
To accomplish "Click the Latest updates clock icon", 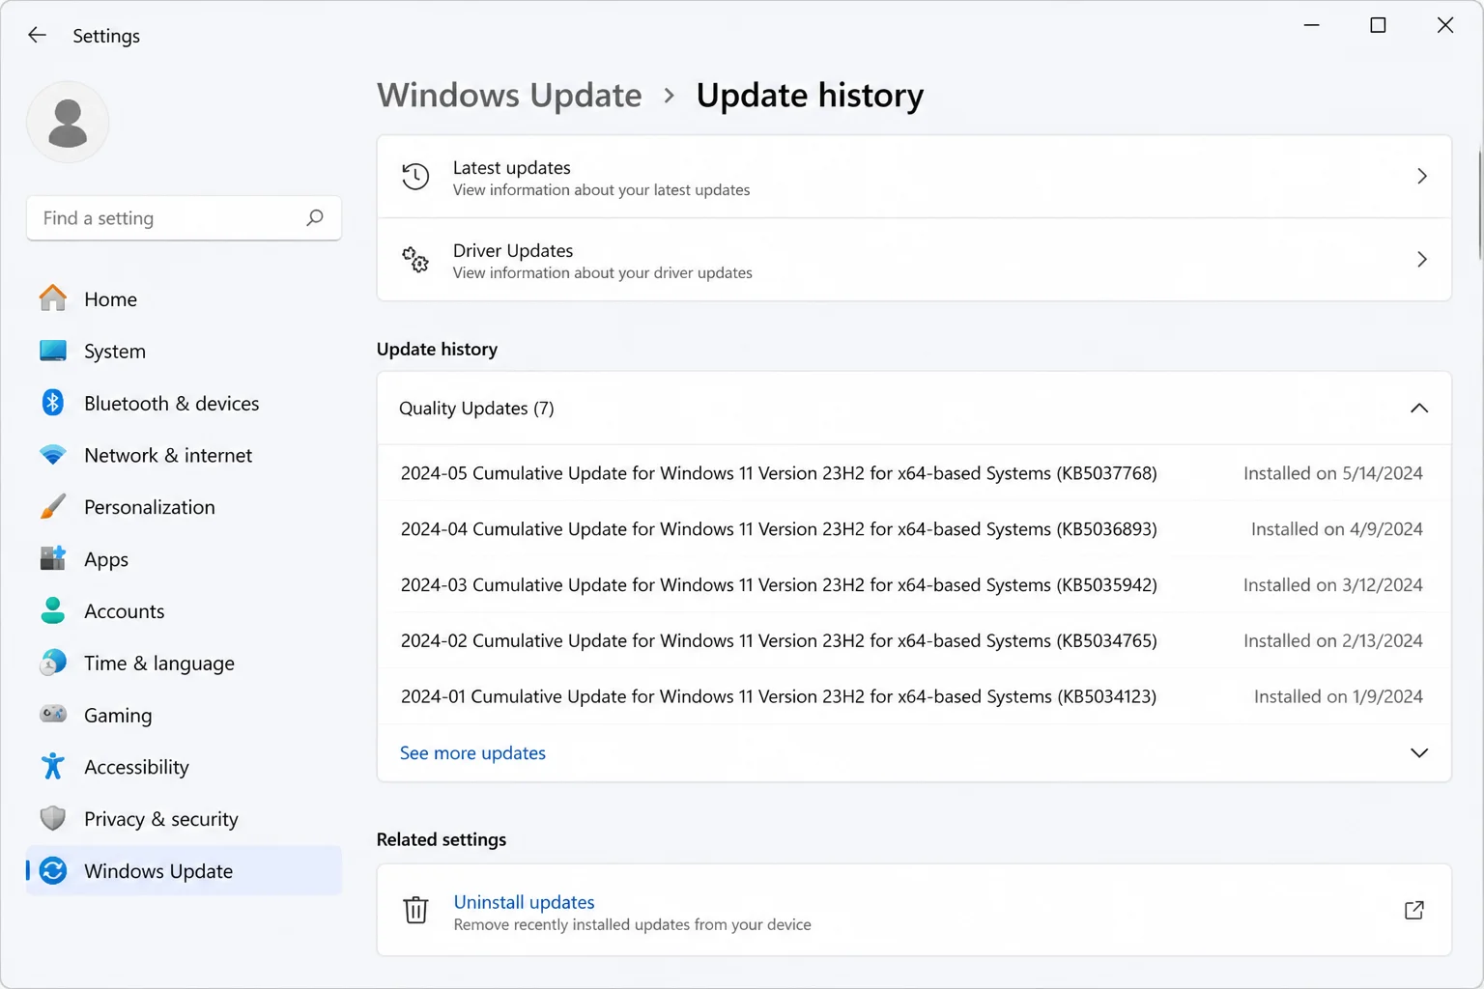I will click(x=415, y=177).
